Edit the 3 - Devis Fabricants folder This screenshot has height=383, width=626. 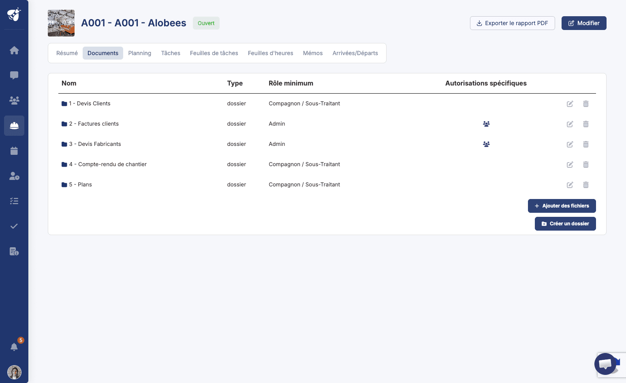point(570,144)
